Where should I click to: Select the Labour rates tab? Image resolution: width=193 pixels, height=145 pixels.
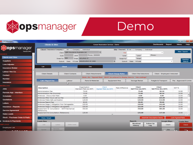[x=69, y=81]
